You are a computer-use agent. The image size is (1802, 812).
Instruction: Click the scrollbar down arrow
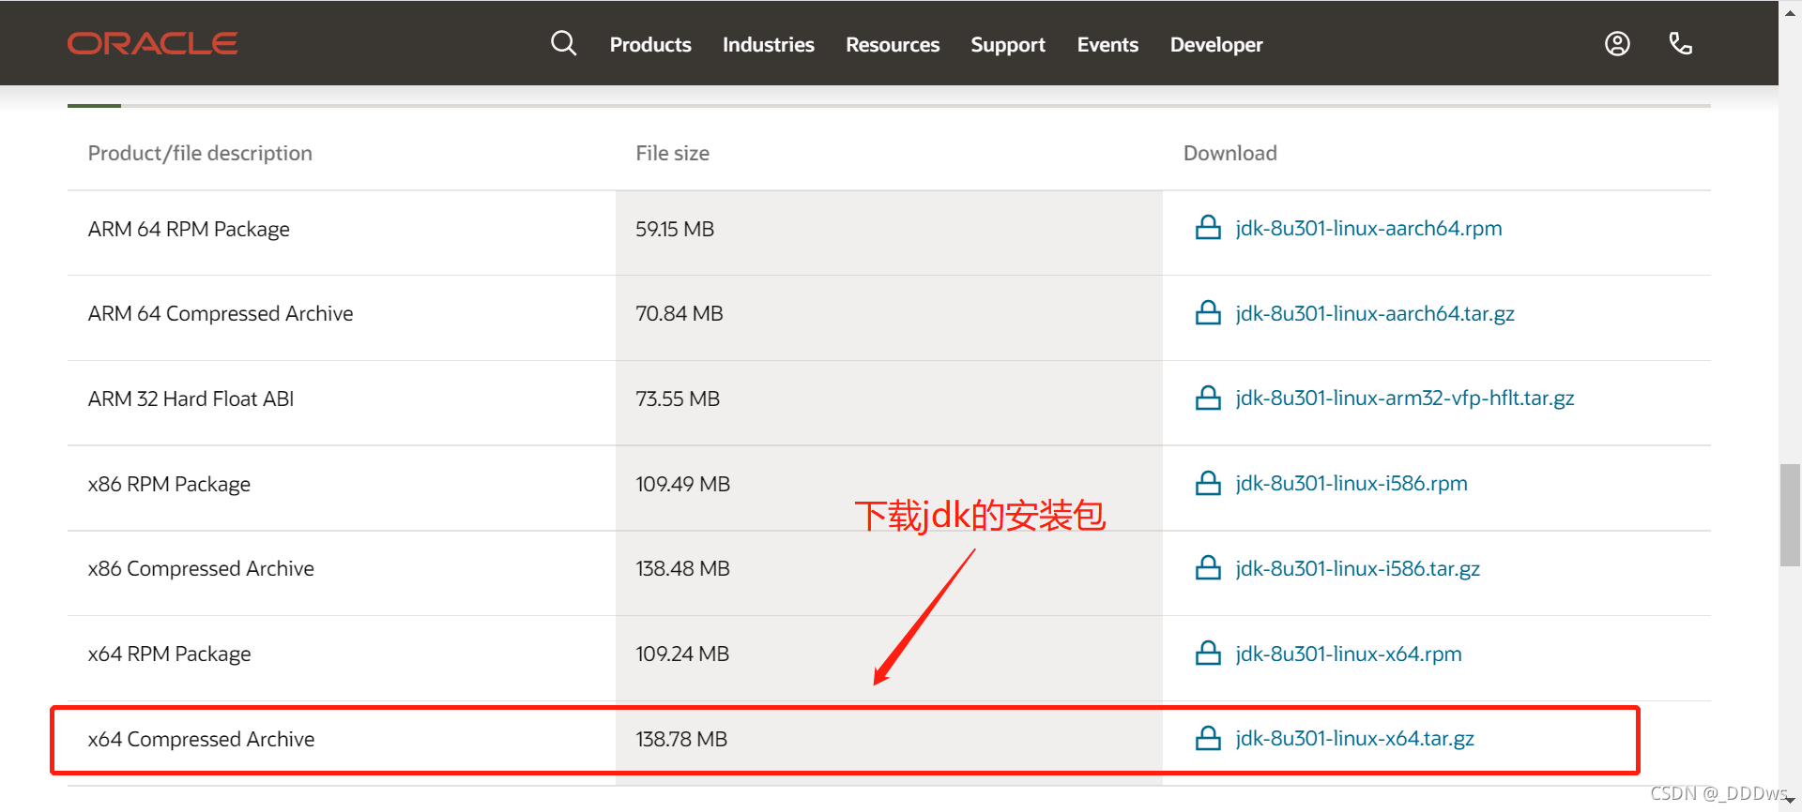click(1790, 800)
